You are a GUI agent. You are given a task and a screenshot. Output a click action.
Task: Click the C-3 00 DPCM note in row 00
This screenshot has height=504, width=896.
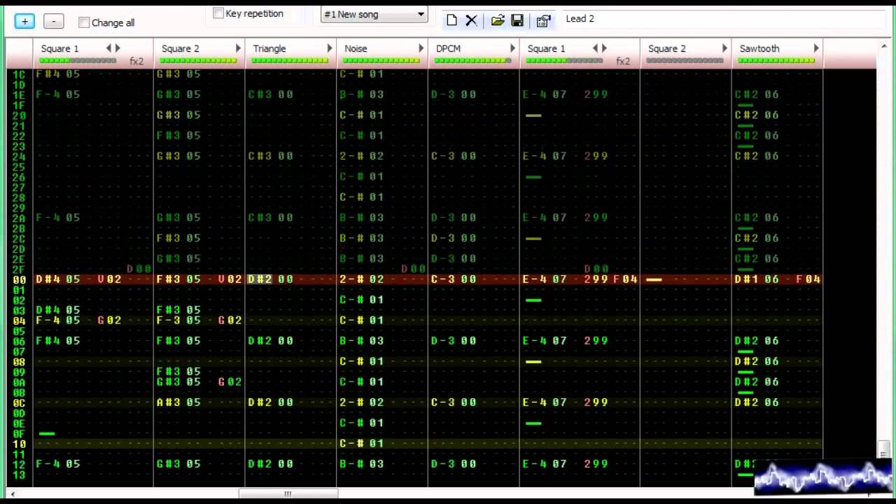pos(454,279)
